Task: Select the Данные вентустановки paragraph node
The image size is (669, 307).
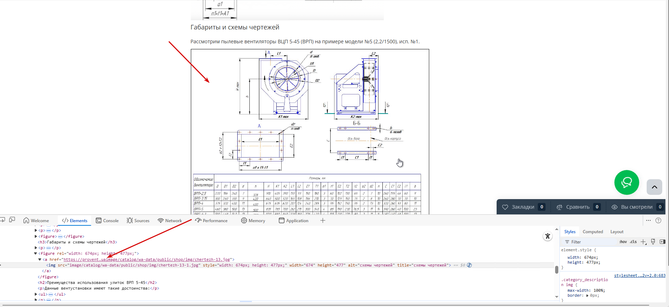Action: (98, 288)
